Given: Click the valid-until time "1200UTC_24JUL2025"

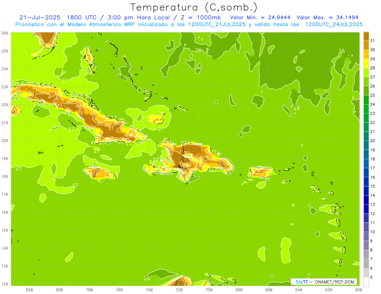Looking at the screenshot, I should click(334, 24).
